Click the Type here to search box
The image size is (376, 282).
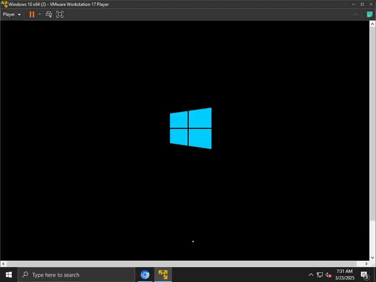point(76,275)
